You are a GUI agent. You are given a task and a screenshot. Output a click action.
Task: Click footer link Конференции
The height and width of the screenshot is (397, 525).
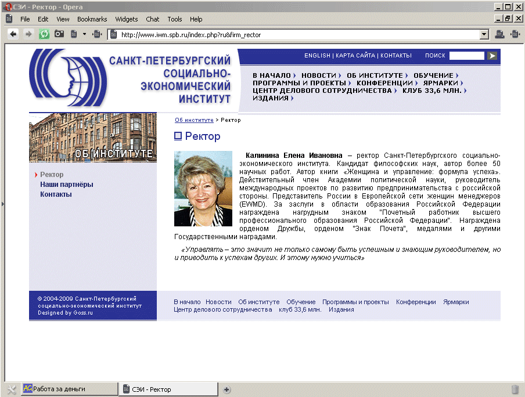(416, 302)
